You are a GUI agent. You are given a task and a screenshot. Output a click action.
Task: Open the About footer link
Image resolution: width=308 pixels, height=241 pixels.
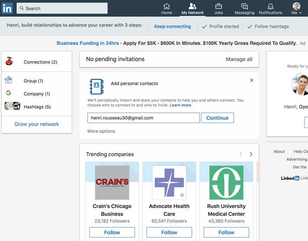tap(279, 152)
